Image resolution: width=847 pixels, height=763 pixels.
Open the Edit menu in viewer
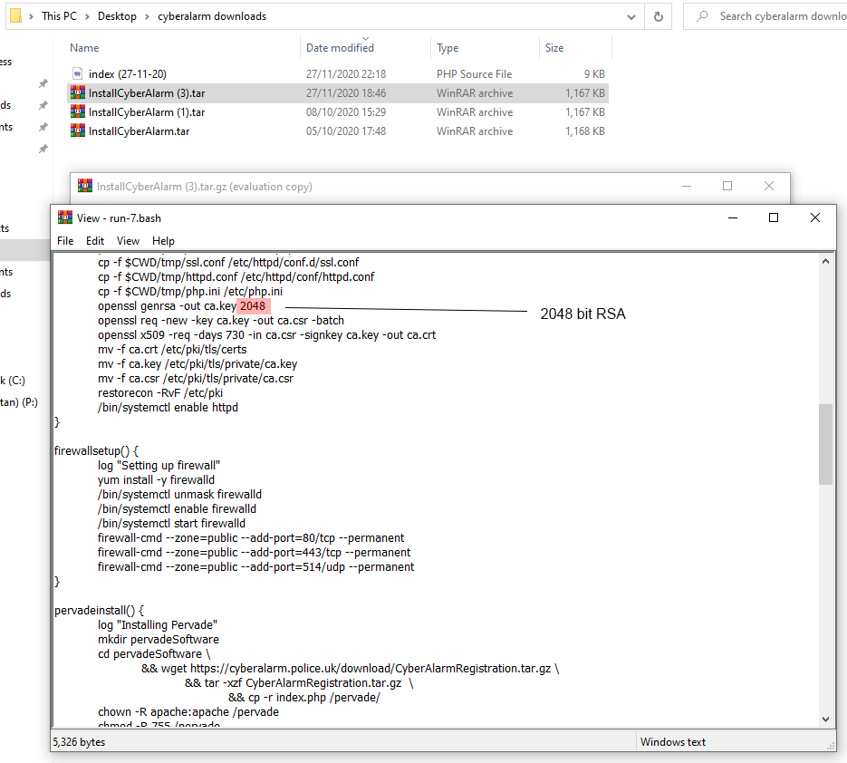[95, 241]
